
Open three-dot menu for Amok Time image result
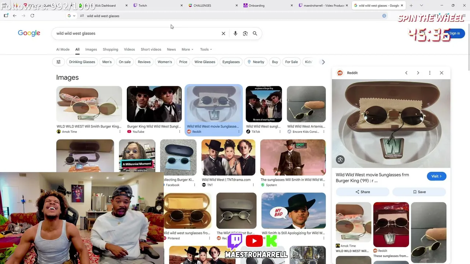click(x=120, y=132)
